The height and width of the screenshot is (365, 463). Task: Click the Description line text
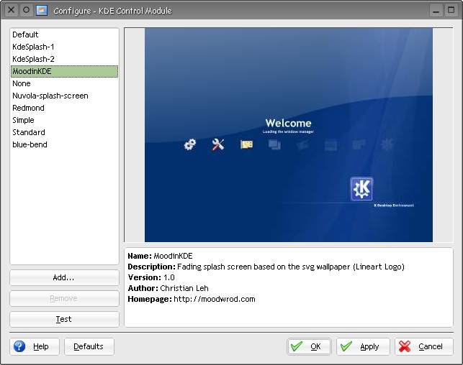[266, 267]
